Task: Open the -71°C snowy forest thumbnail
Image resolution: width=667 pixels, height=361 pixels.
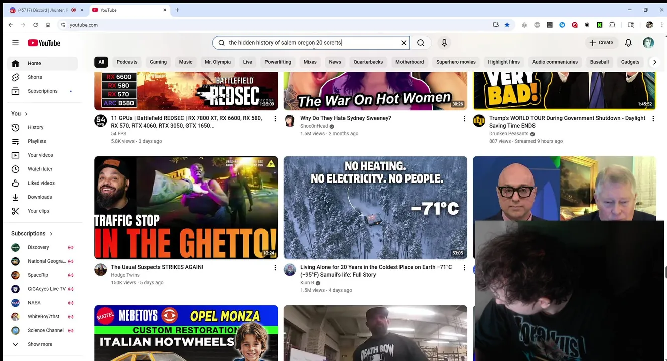Action: (x=375, y=208)
